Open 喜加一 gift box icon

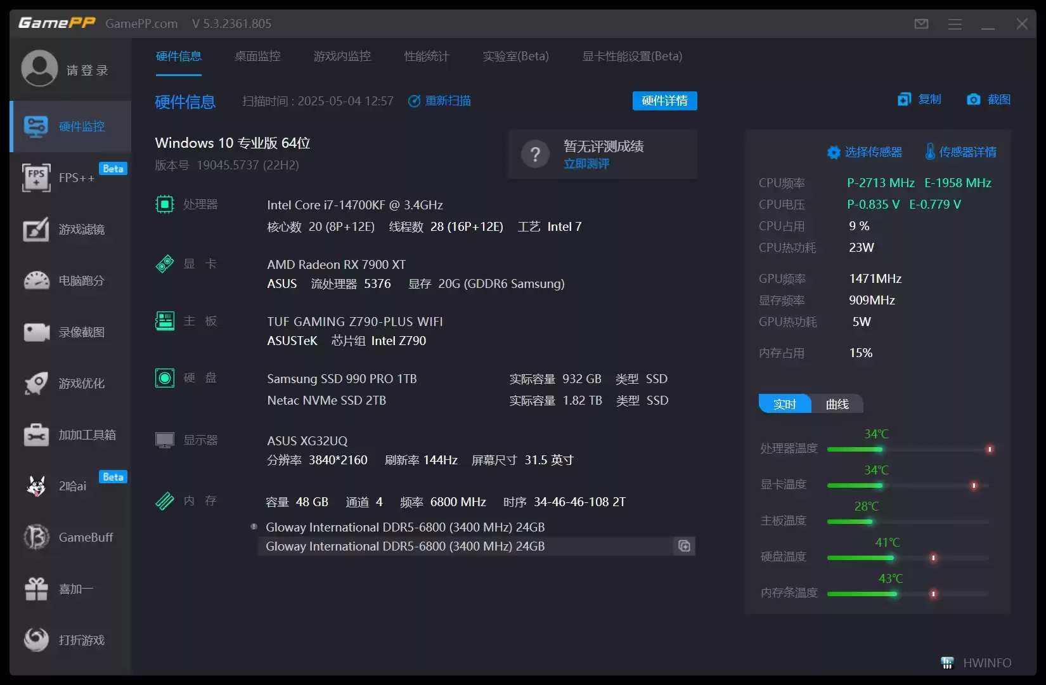(36, 589)
